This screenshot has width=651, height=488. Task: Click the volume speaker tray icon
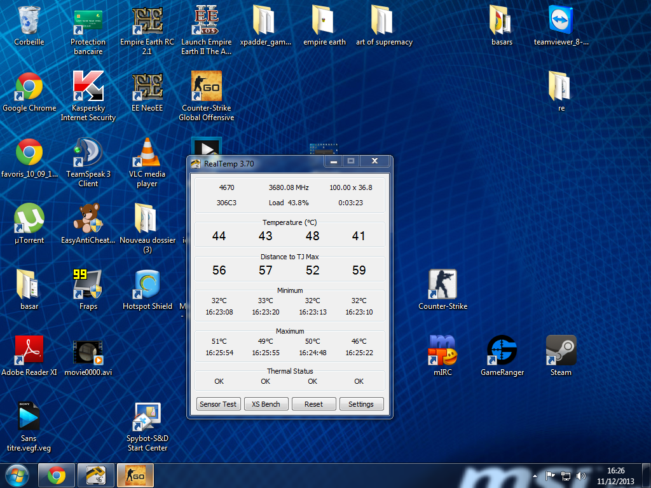580,475
